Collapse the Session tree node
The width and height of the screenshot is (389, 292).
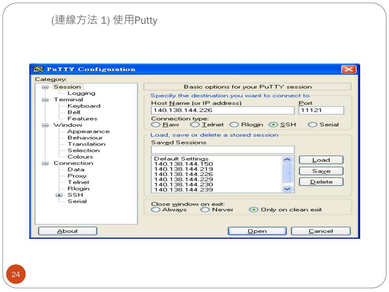(45, 87)
